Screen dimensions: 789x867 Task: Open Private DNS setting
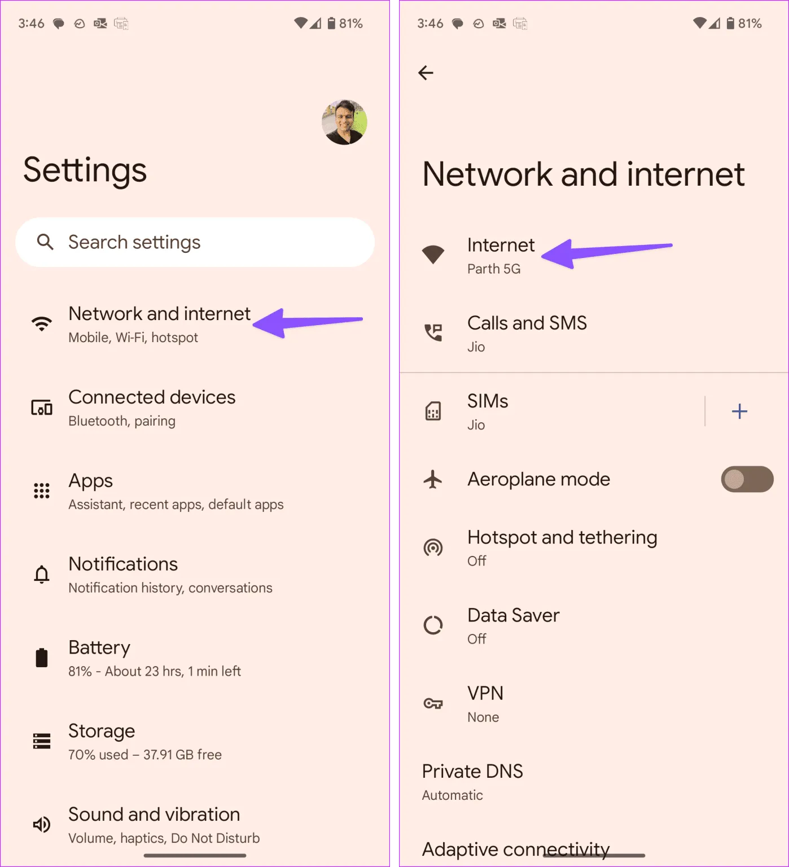coord(594,782)
